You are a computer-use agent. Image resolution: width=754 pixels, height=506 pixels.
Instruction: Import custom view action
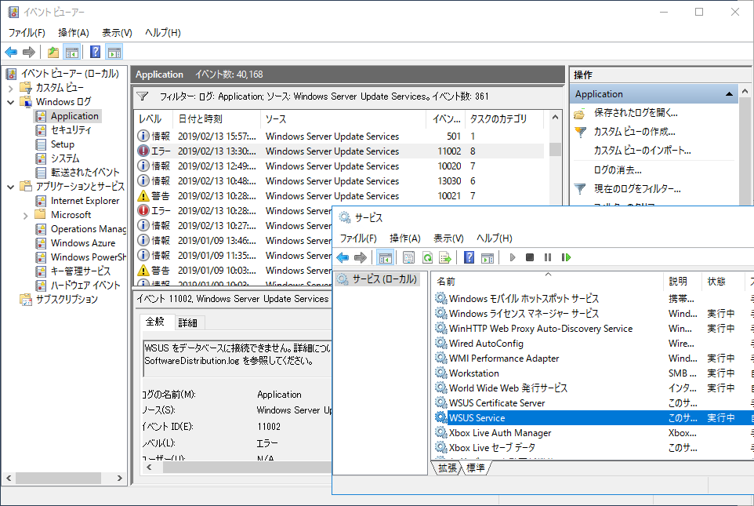pos(642,150)
